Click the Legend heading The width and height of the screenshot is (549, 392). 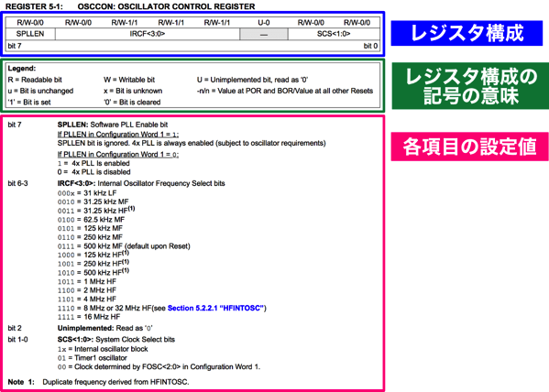click(22, 69)
